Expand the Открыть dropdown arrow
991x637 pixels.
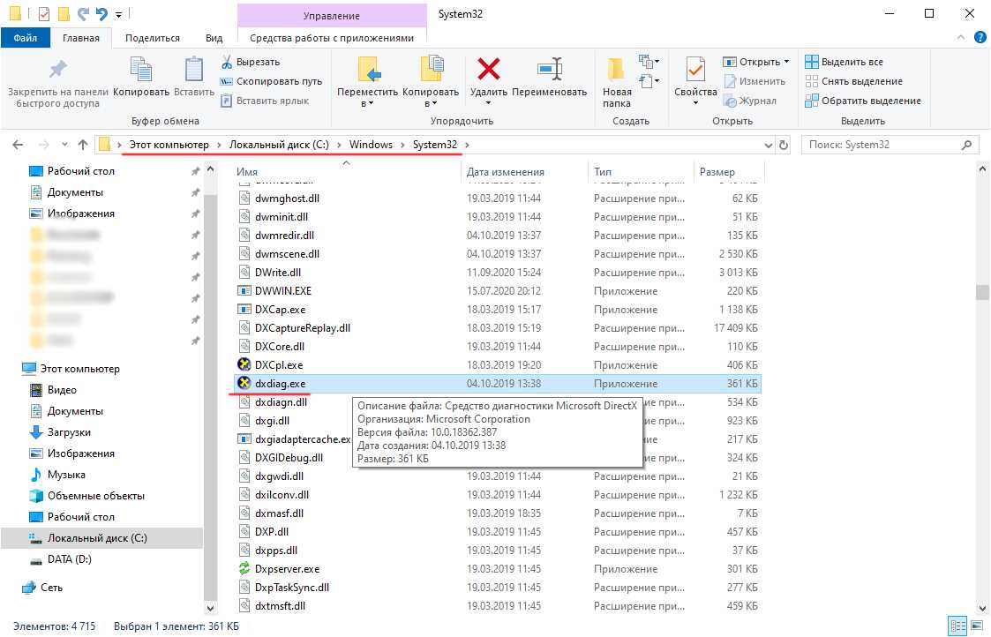point(786,62)
